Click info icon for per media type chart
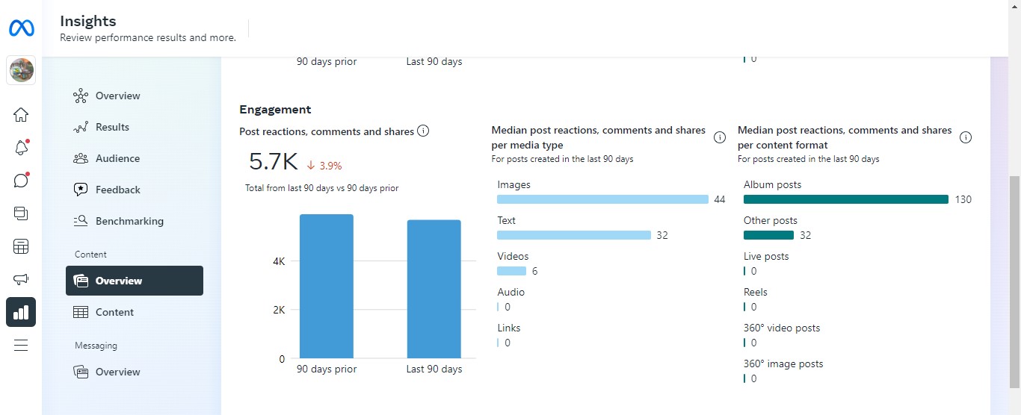1021x415 pixels. click(x=720, y=137)
